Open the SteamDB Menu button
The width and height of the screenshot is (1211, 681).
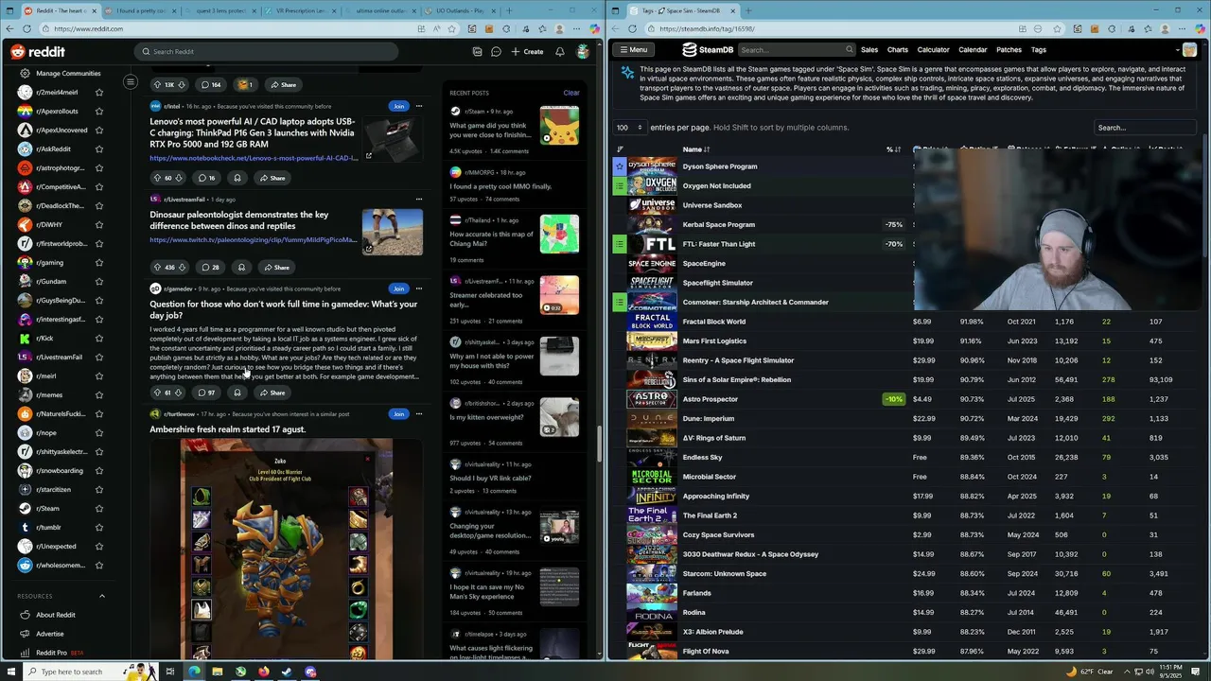631,50
